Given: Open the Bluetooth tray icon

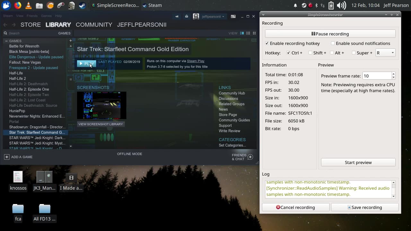Looking at the screenshot, I should [316, 5].
